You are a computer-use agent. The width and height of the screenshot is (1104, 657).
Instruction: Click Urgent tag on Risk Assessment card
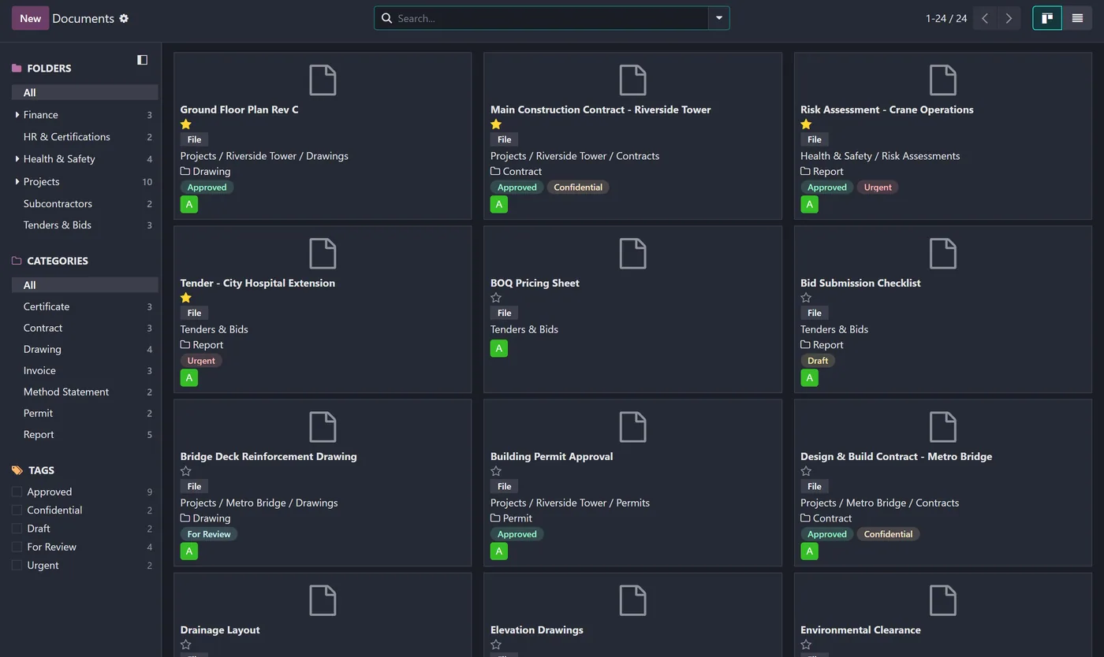(x=878, y=187)
